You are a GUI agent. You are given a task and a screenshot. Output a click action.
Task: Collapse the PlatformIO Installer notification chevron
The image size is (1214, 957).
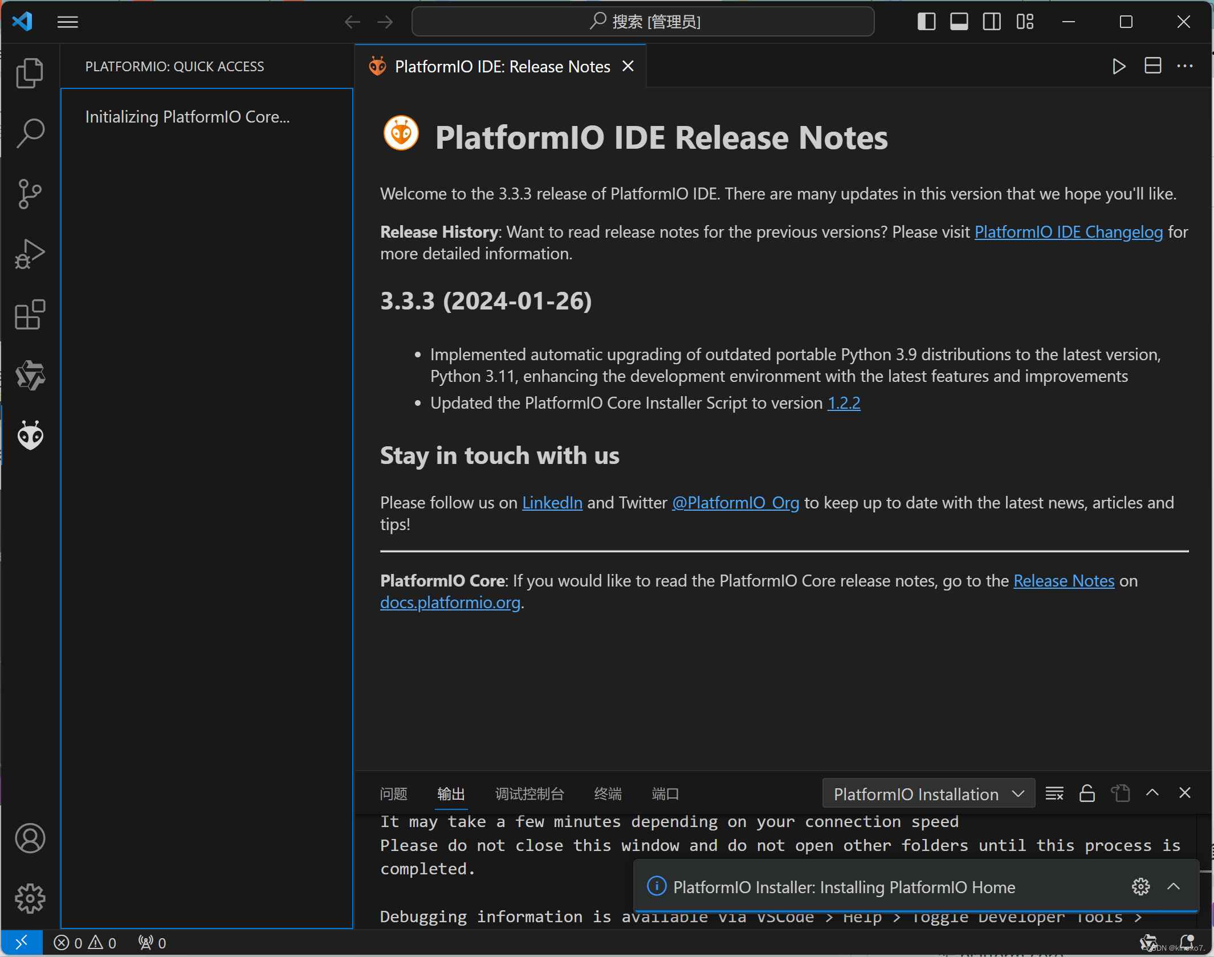(x=1174, y=887)
